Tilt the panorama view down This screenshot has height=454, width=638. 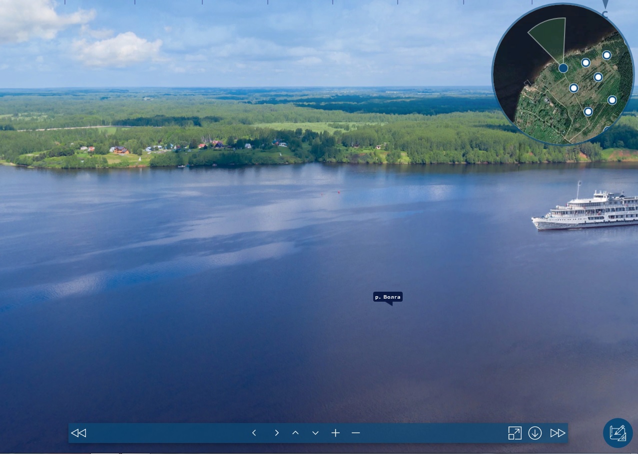click(315, 433)
